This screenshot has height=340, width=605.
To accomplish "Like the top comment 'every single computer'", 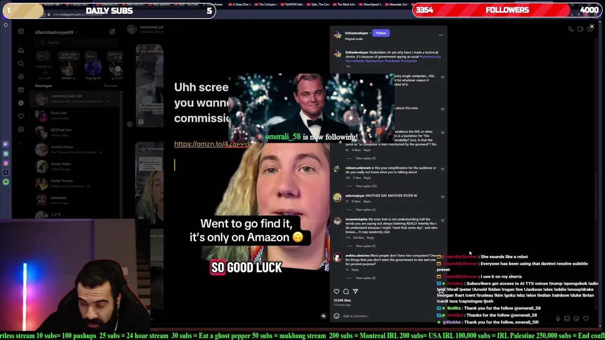I will coord(442,77).
